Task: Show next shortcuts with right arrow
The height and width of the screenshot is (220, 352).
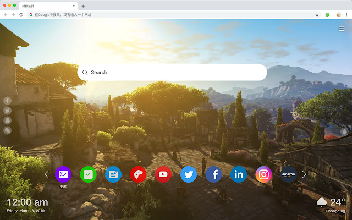Action: [304, 174]
